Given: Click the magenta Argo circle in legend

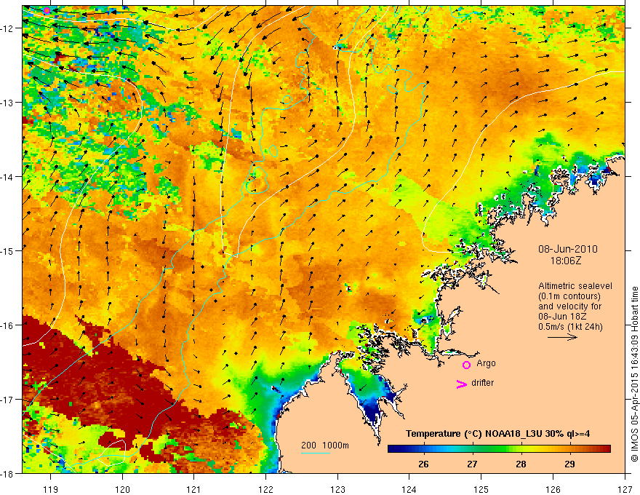Looking at the screenshot, I should click(466, 365).
